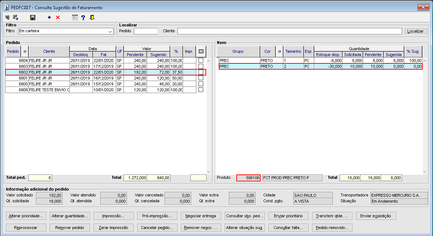The height and width of the screenshot is (236, 433).
Task: Check the box for pedido 6804
Action: [201, 60]
